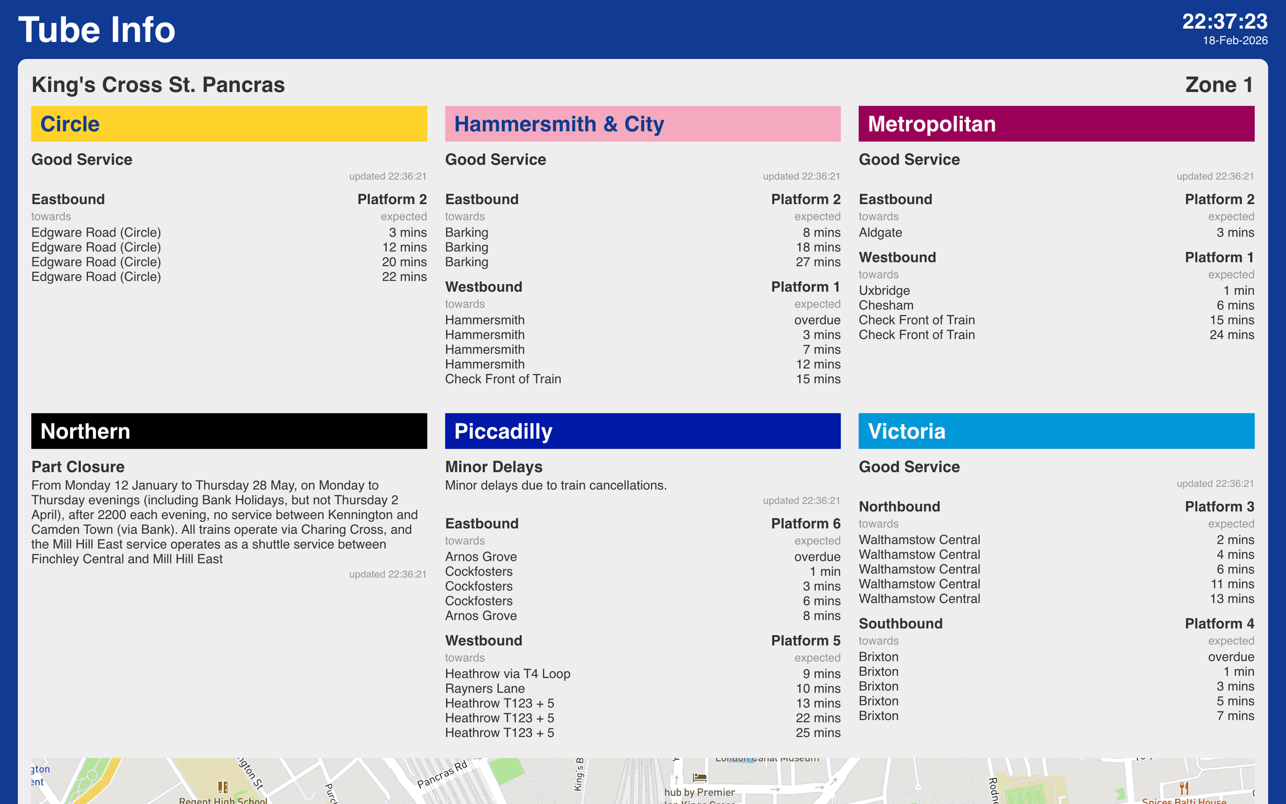Select Walthamstow Central train in 13 mins
The image size is (1286, 804).
(x=1056, y=599)
